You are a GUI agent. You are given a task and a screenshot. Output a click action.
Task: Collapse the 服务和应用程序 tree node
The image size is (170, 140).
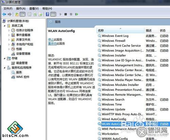4,68
